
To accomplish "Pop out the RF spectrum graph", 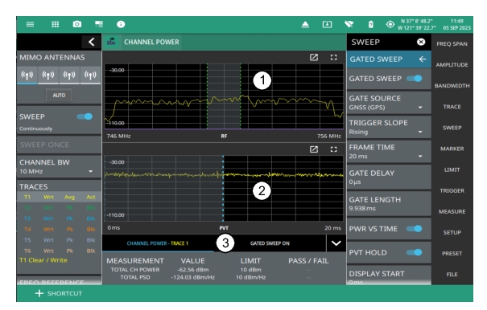I will click(314, 57).
